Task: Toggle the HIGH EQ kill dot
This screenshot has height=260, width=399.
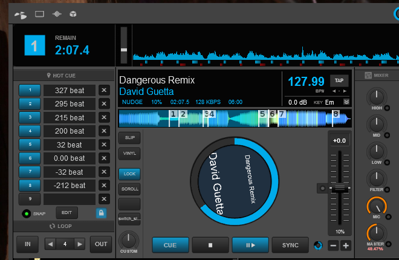Action: (387, 108)
